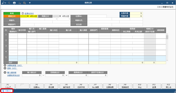Screen dimensions: 176x93
Task: Click the 取引内容 column header
Action: (x=22, y=30)
